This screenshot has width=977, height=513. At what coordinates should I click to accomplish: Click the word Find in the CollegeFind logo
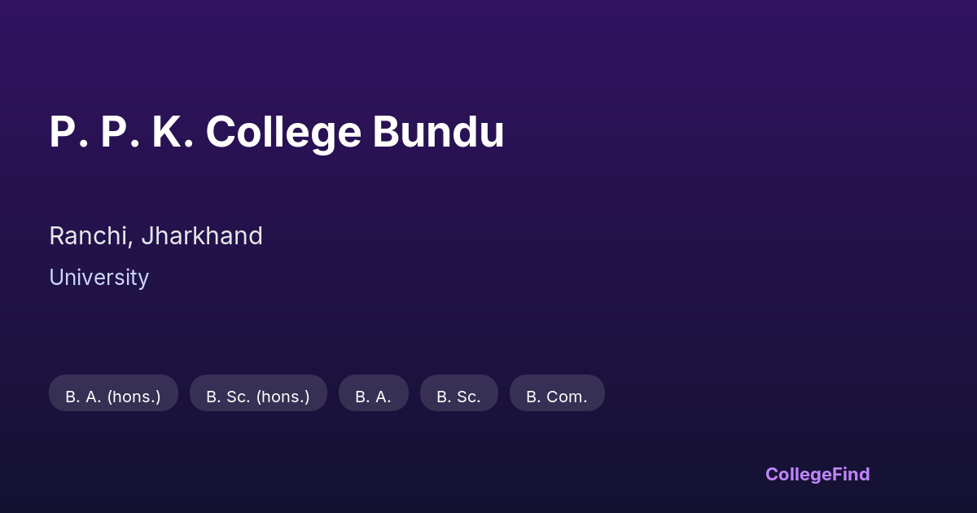click(852, 474)
